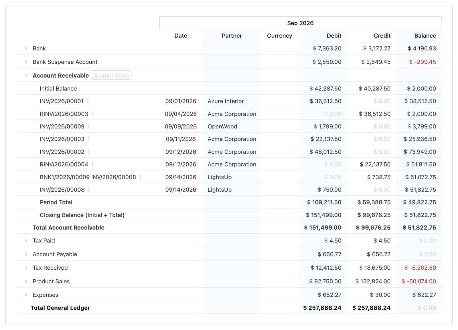The width and height of the screenshot is (458, 330).
Task: Click Product Sales balance $ -50,074.00
Action: coord(419,281)
